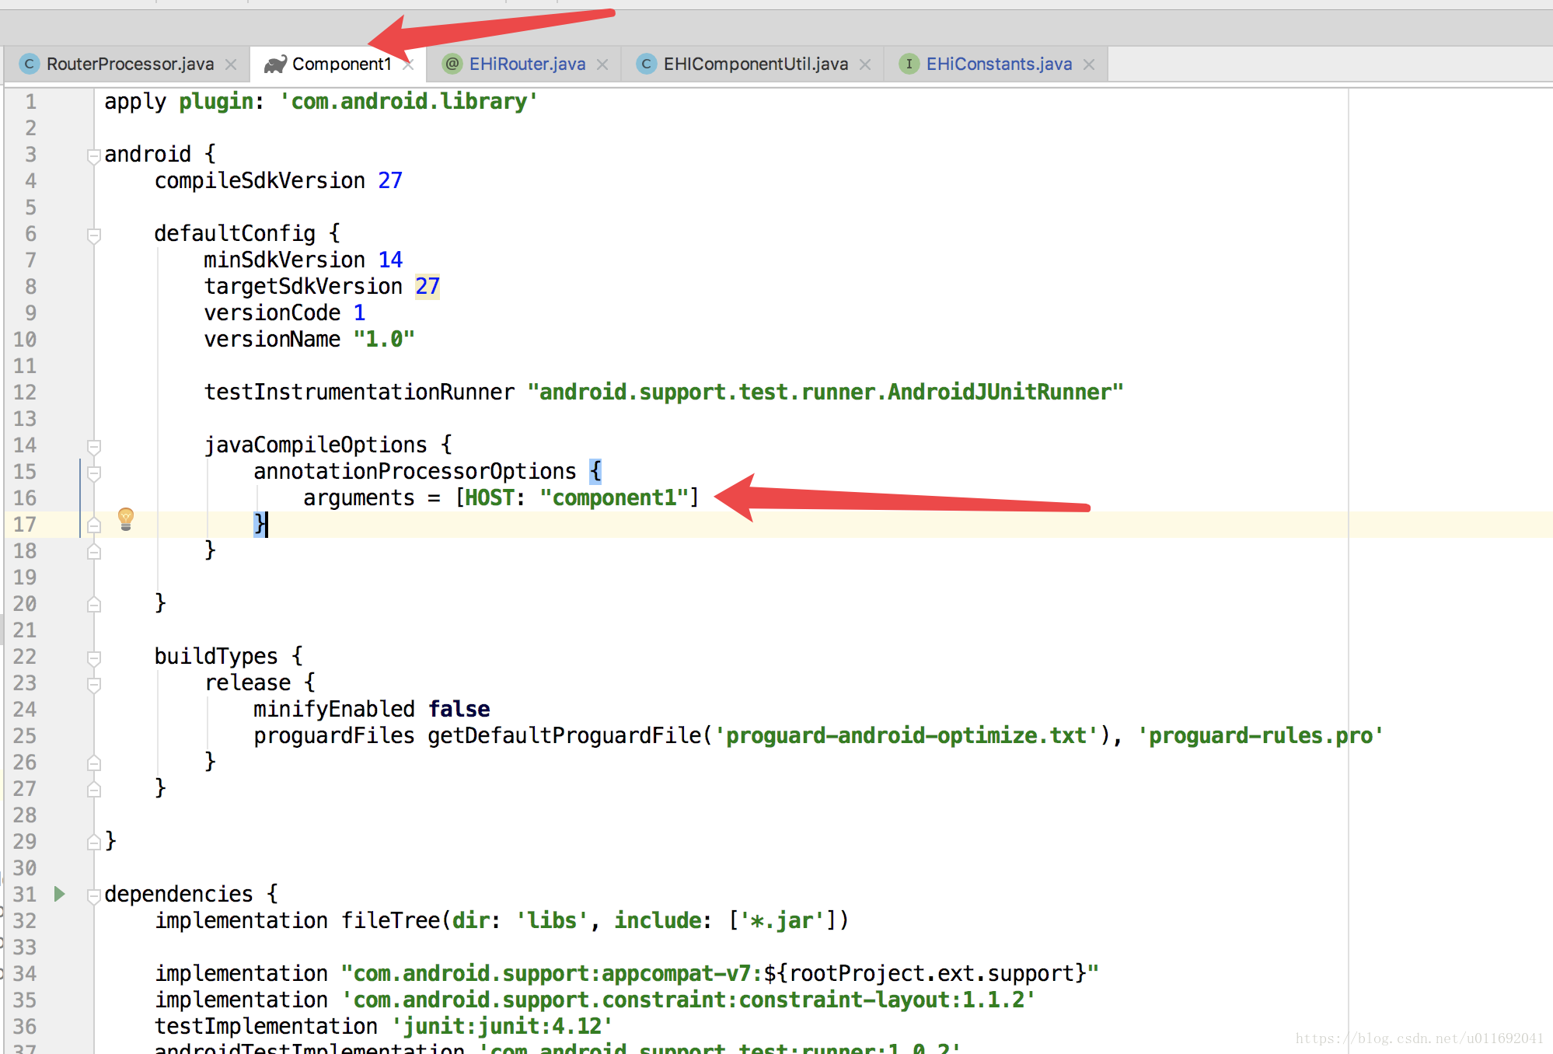This screenshot has height=1054, width=1553.
Task: Click 'proguard-android-optimize.txt' string
Action: pos(906,736)
